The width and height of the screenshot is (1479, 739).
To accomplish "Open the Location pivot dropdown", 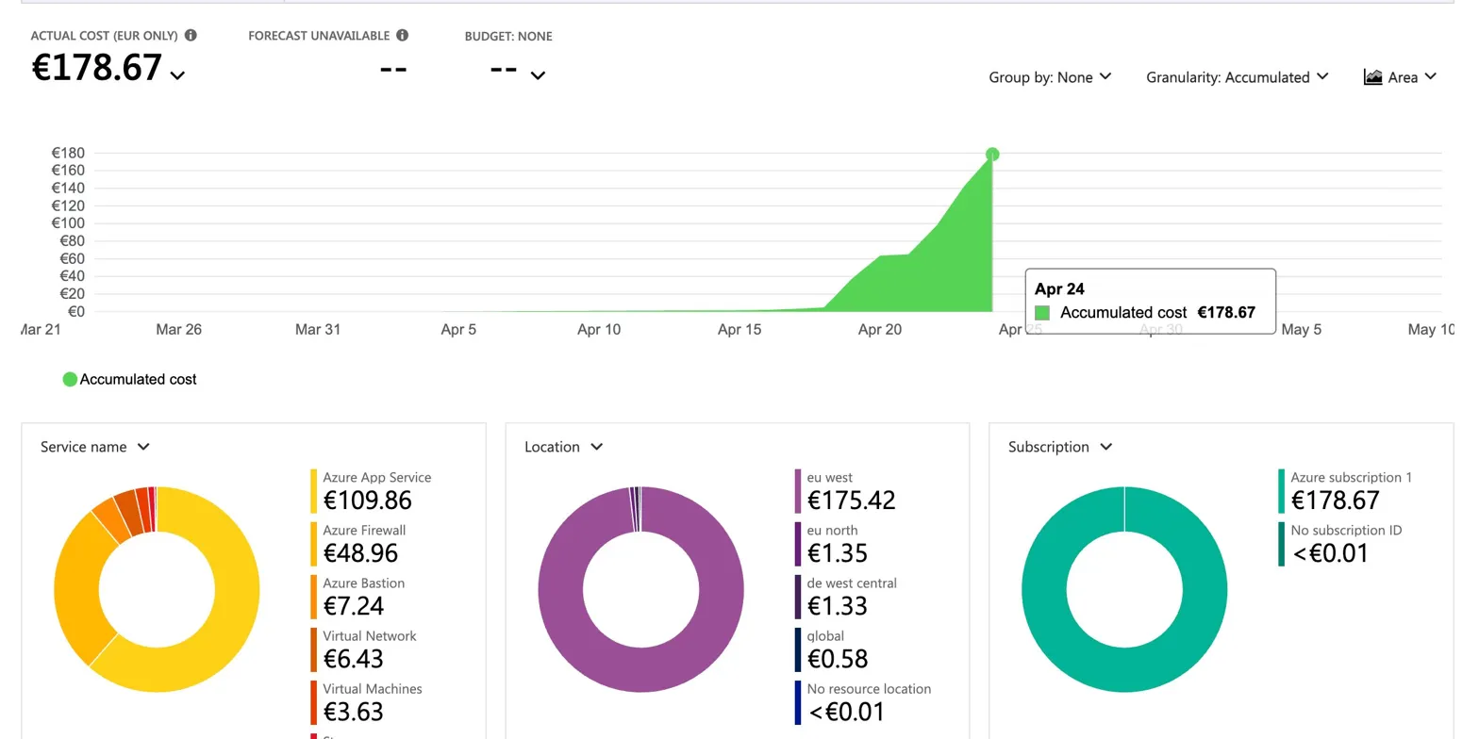I will click(x=564, y=447).
